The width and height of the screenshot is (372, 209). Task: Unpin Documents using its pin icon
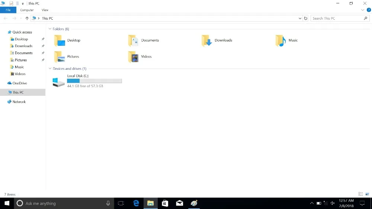pos(43,53)
